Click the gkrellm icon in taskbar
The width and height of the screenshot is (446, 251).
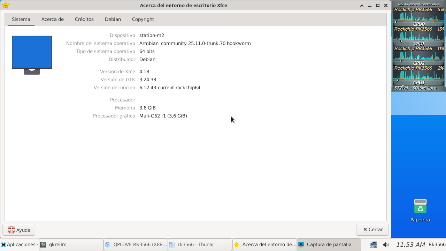(43, 245)
